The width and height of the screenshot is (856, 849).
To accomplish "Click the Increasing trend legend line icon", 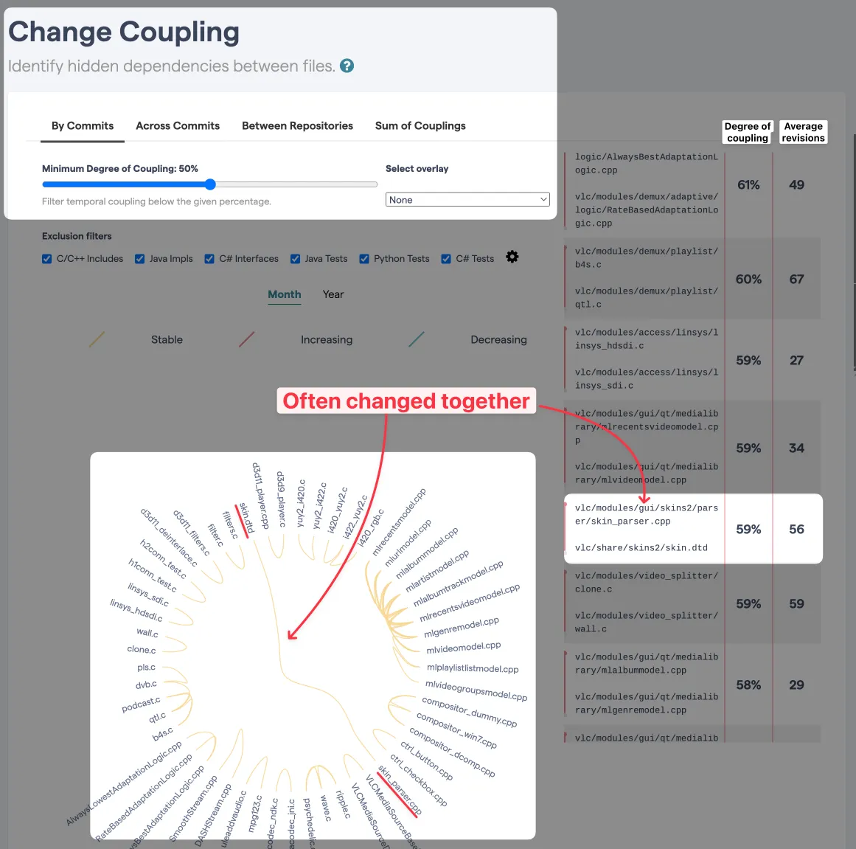I will [x=247, y=339].
